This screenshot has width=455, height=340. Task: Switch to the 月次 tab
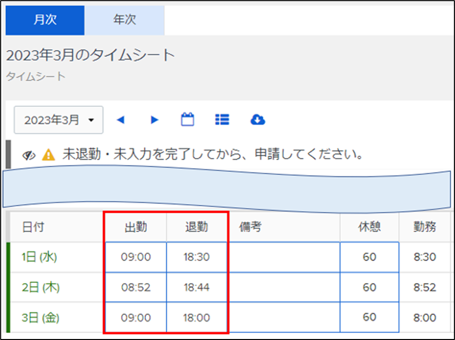pyautogui.click(x=45, y=21)
